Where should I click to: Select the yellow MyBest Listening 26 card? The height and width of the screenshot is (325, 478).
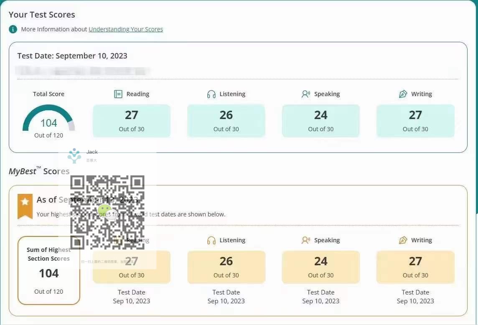pyautogui.click(x=226, y=267)
